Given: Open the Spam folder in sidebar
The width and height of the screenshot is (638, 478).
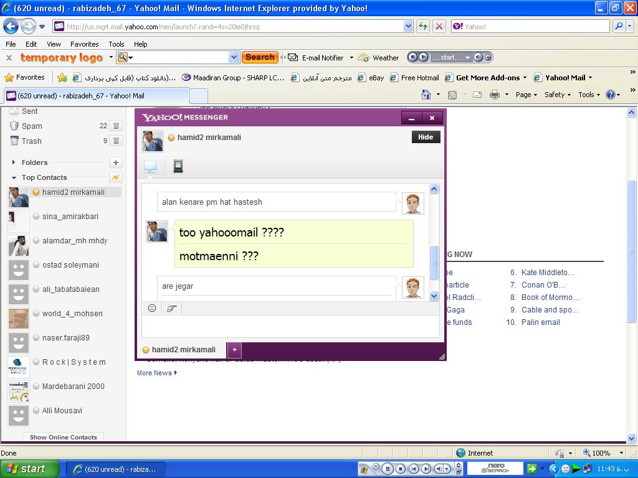Looking at the screenshot, I should (x=32, y=126).
